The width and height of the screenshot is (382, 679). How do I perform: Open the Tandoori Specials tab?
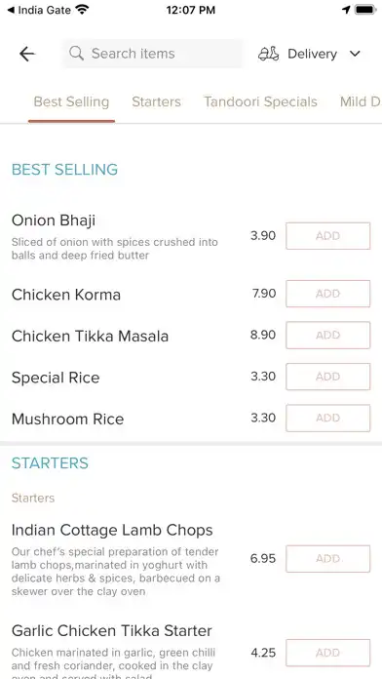click(x=260, y=101)
